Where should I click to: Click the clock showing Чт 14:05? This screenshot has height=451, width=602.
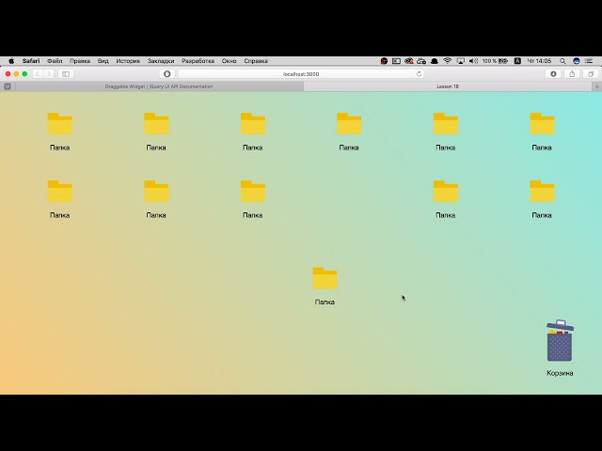click(539, 61)
